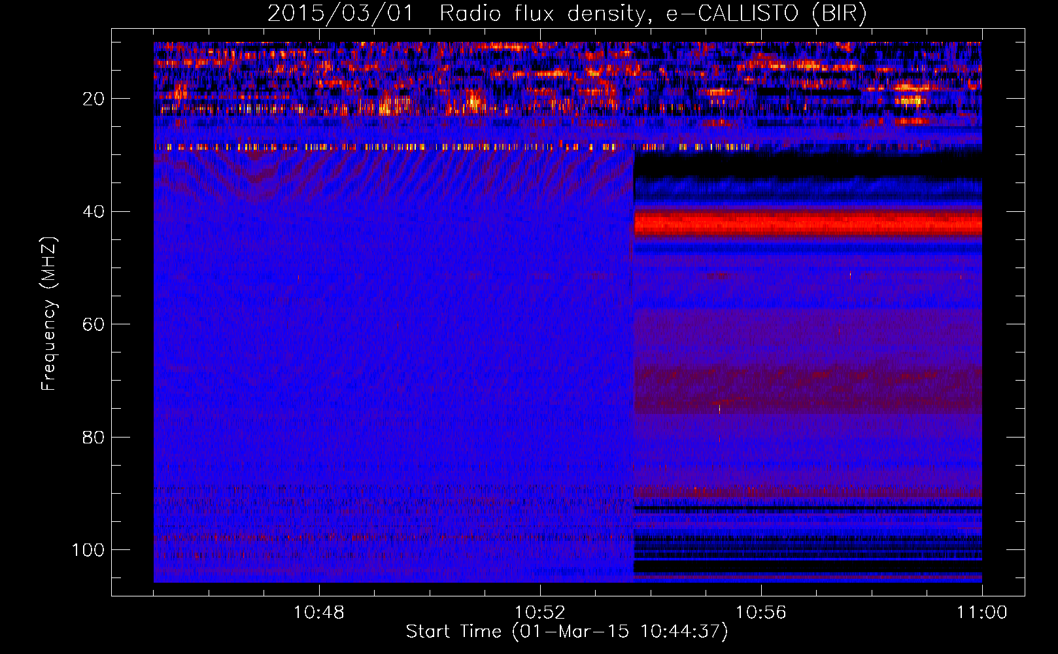Click the '60' frequency tick label
This screenshot has height=654, width=1058.
pos(94,324)
